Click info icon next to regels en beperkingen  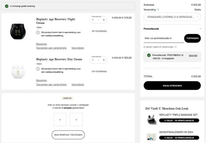[176, 47]
